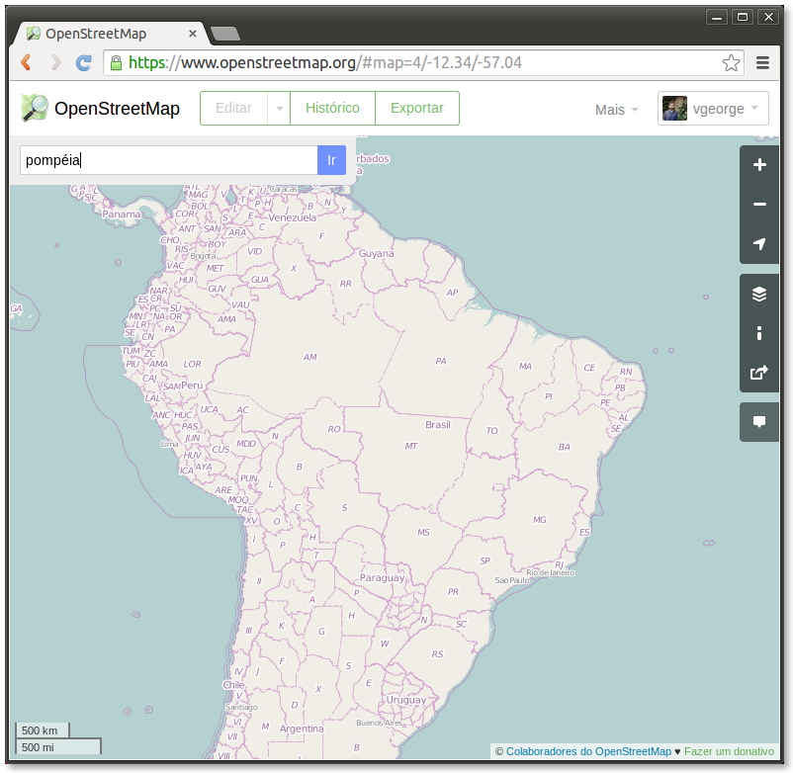
Task: Click the Paraguay label on the map
Action: pos(382,577)
